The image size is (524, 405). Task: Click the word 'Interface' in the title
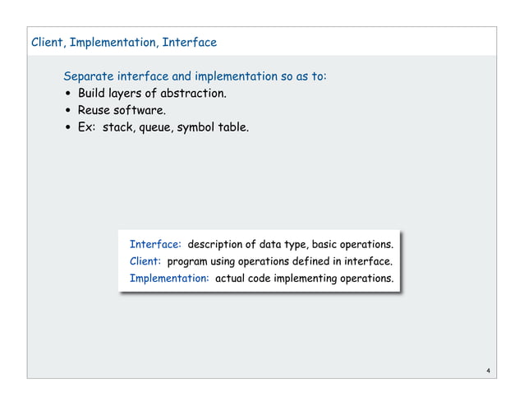190,43
